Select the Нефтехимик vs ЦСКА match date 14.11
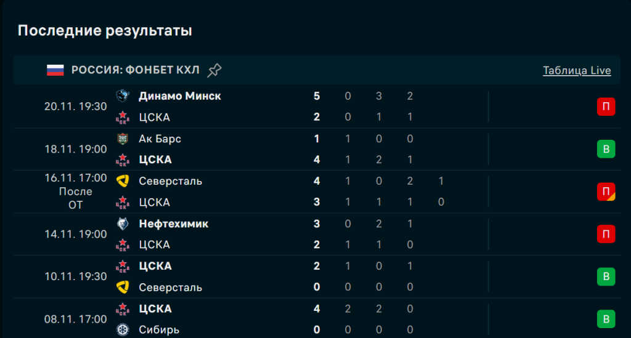Screen dimensions: 631x338 pos(76,234)
